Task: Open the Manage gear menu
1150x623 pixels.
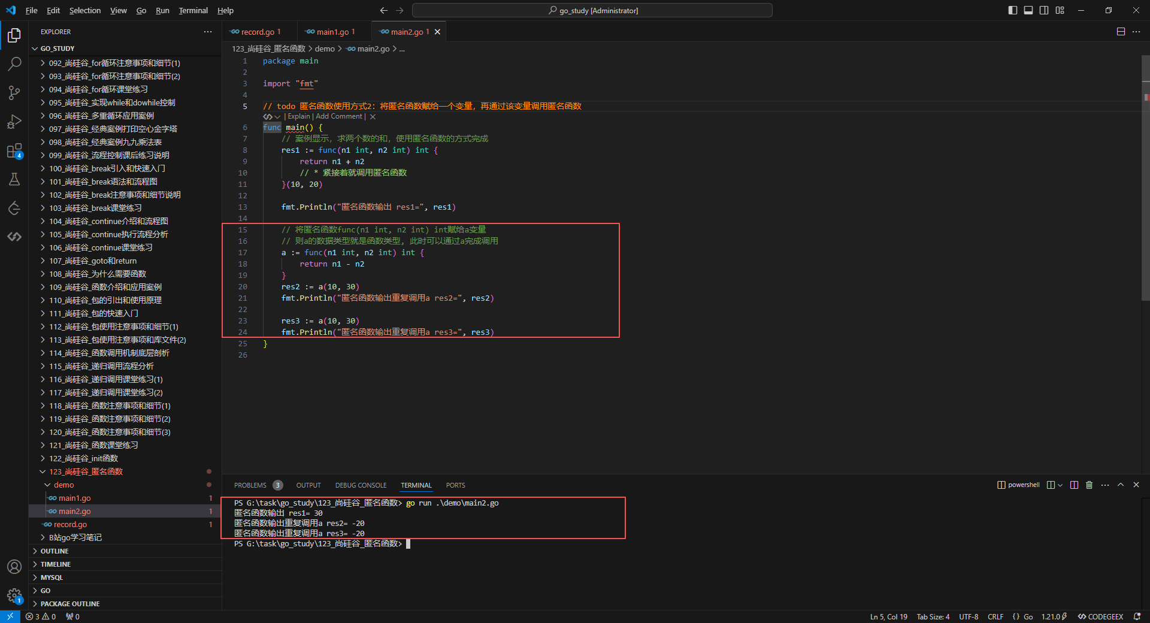Action: coord(14,595)
